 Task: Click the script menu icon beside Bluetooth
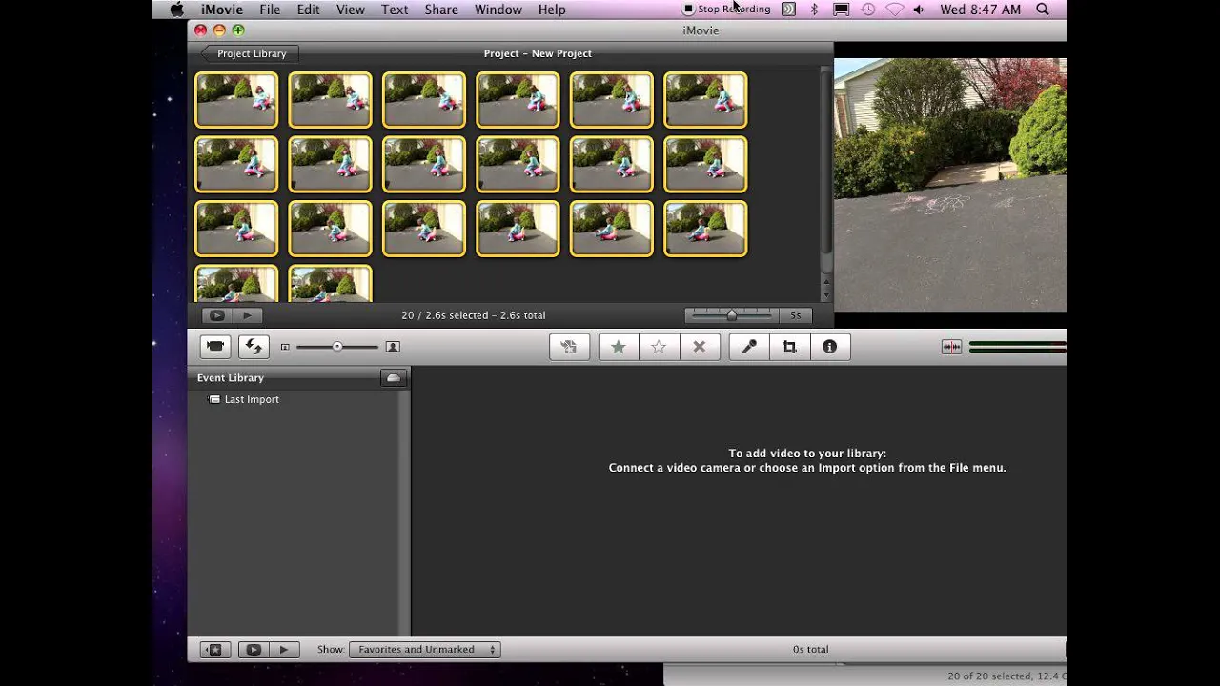[x=788, y=10]
